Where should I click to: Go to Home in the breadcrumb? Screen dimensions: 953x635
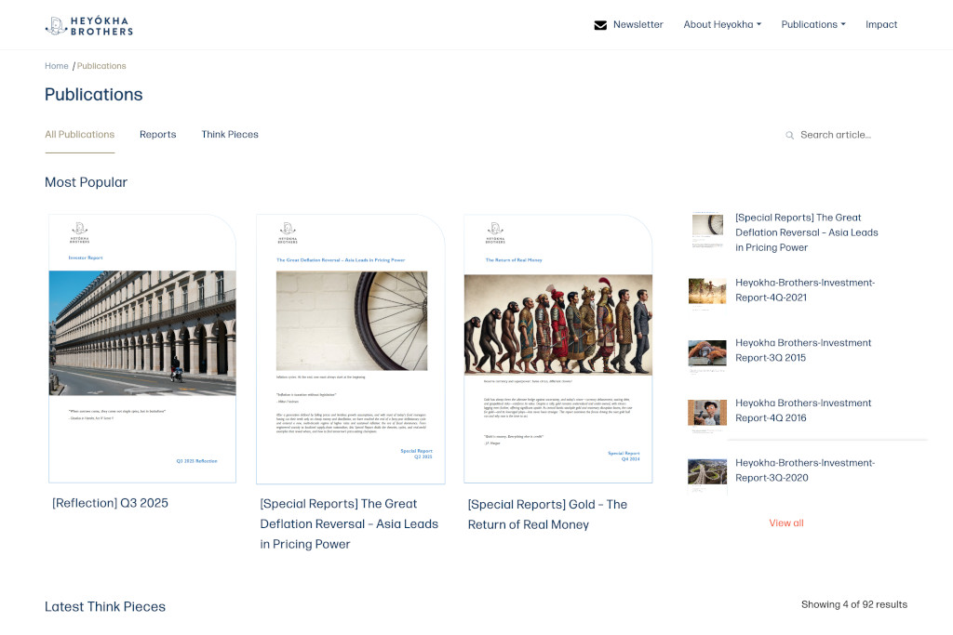pyautogui.click(x=57, y=66)
